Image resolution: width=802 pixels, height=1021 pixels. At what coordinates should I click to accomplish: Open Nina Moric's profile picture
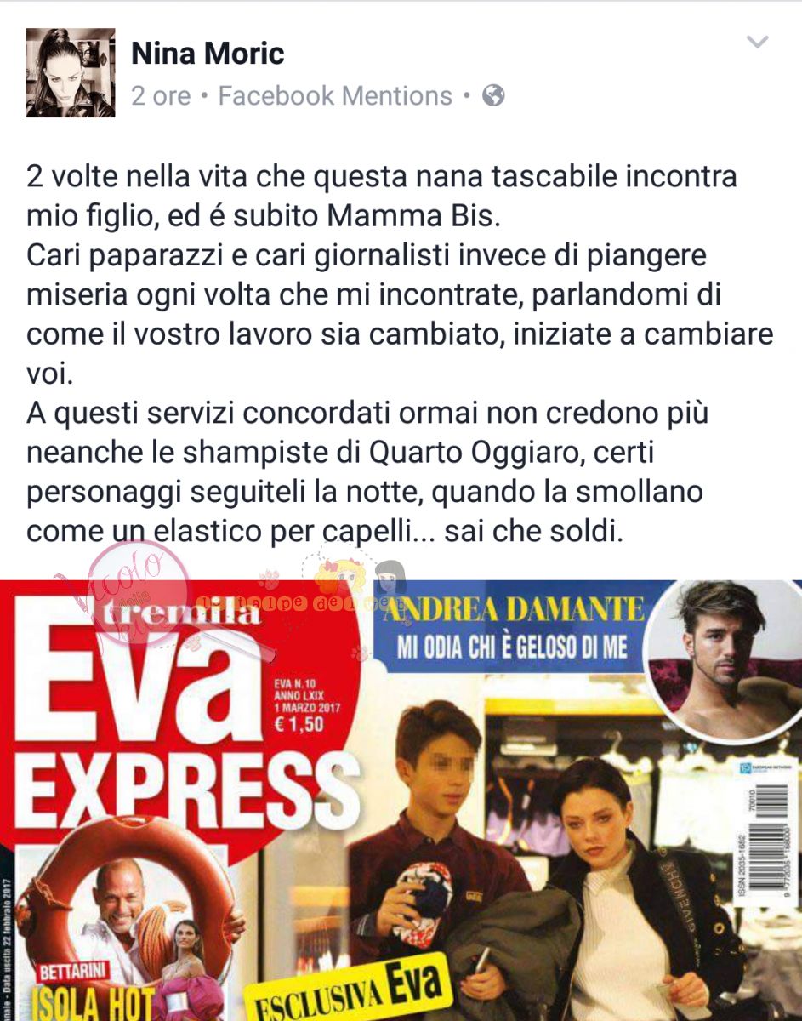(x=71, y=72)
